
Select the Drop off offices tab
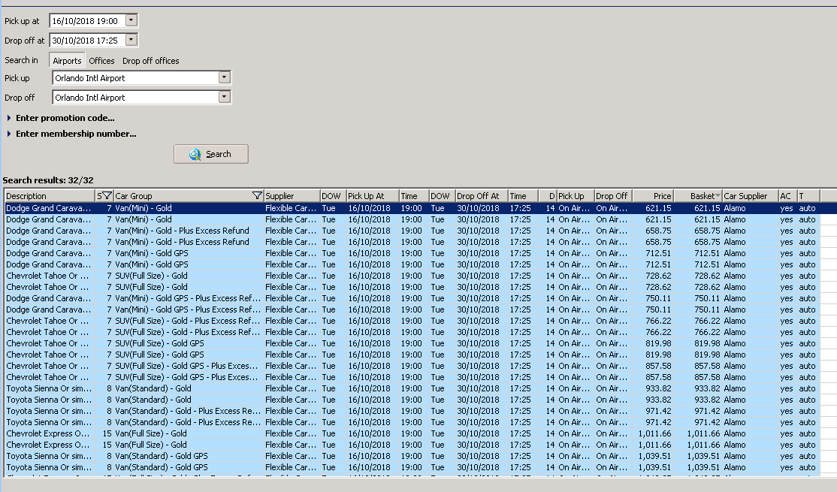(150, 61)
